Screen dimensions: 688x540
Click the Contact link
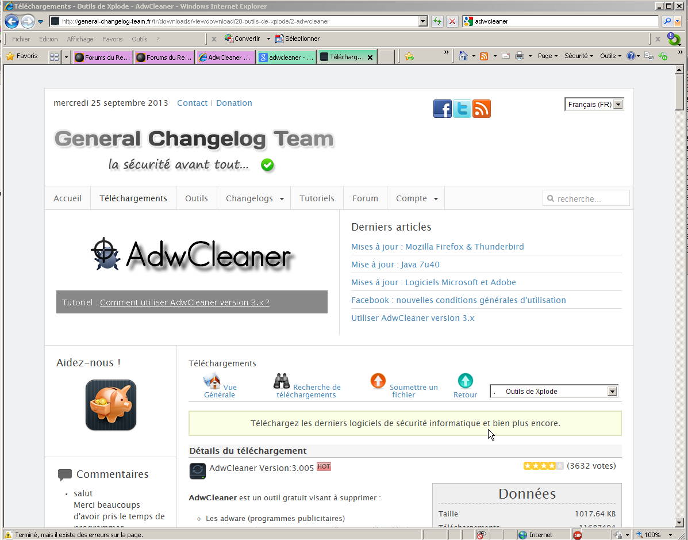192,103
